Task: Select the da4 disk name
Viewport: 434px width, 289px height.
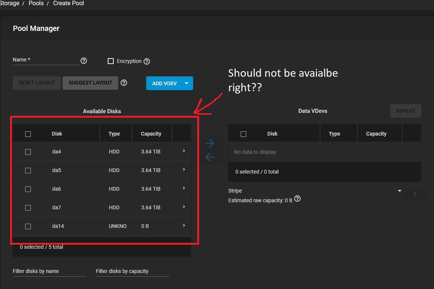Action: click(x=56, y=152)
